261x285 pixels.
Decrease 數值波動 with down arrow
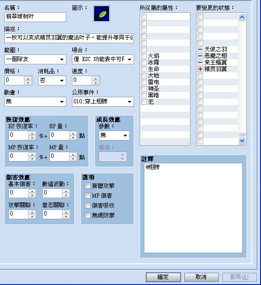[66, 195]
